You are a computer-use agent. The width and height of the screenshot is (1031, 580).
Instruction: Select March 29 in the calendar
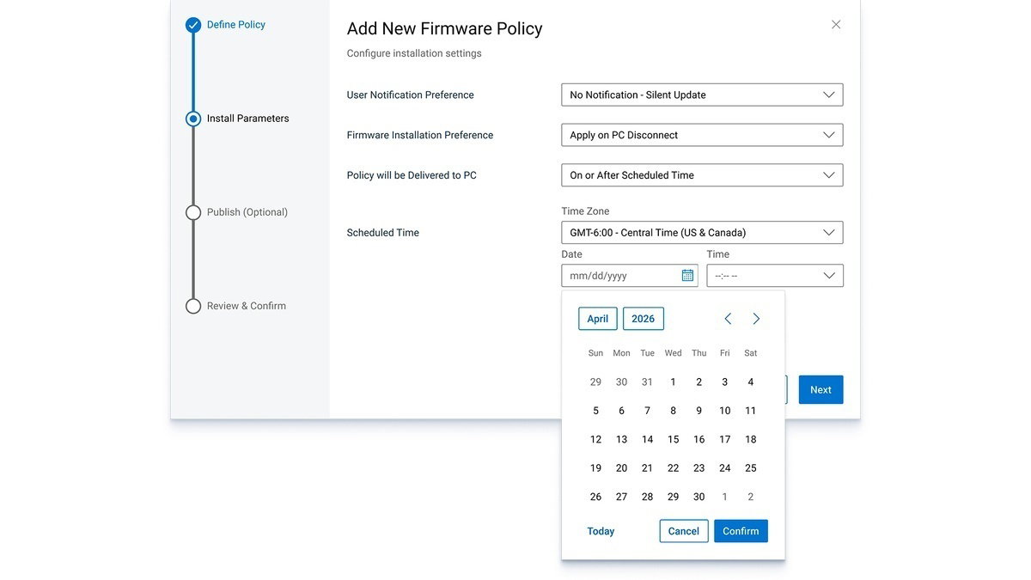coord(596,382)
